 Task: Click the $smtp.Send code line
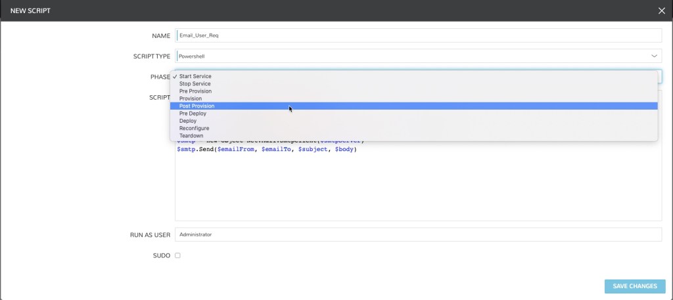click(266, 150)
